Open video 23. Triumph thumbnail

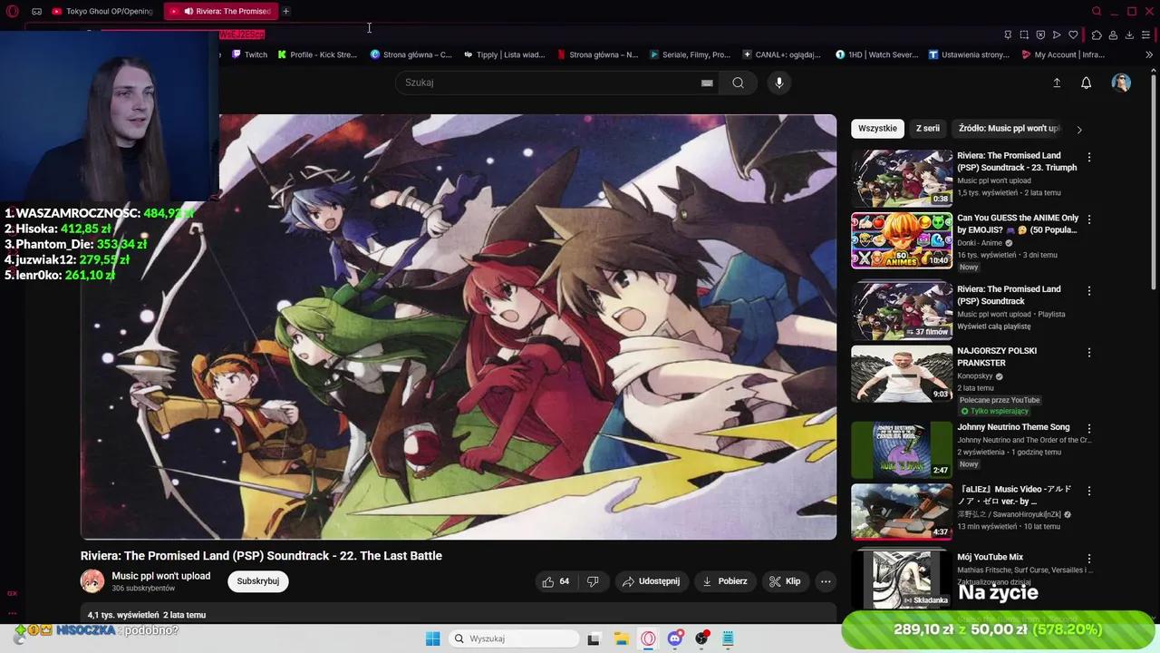(902, 179)
